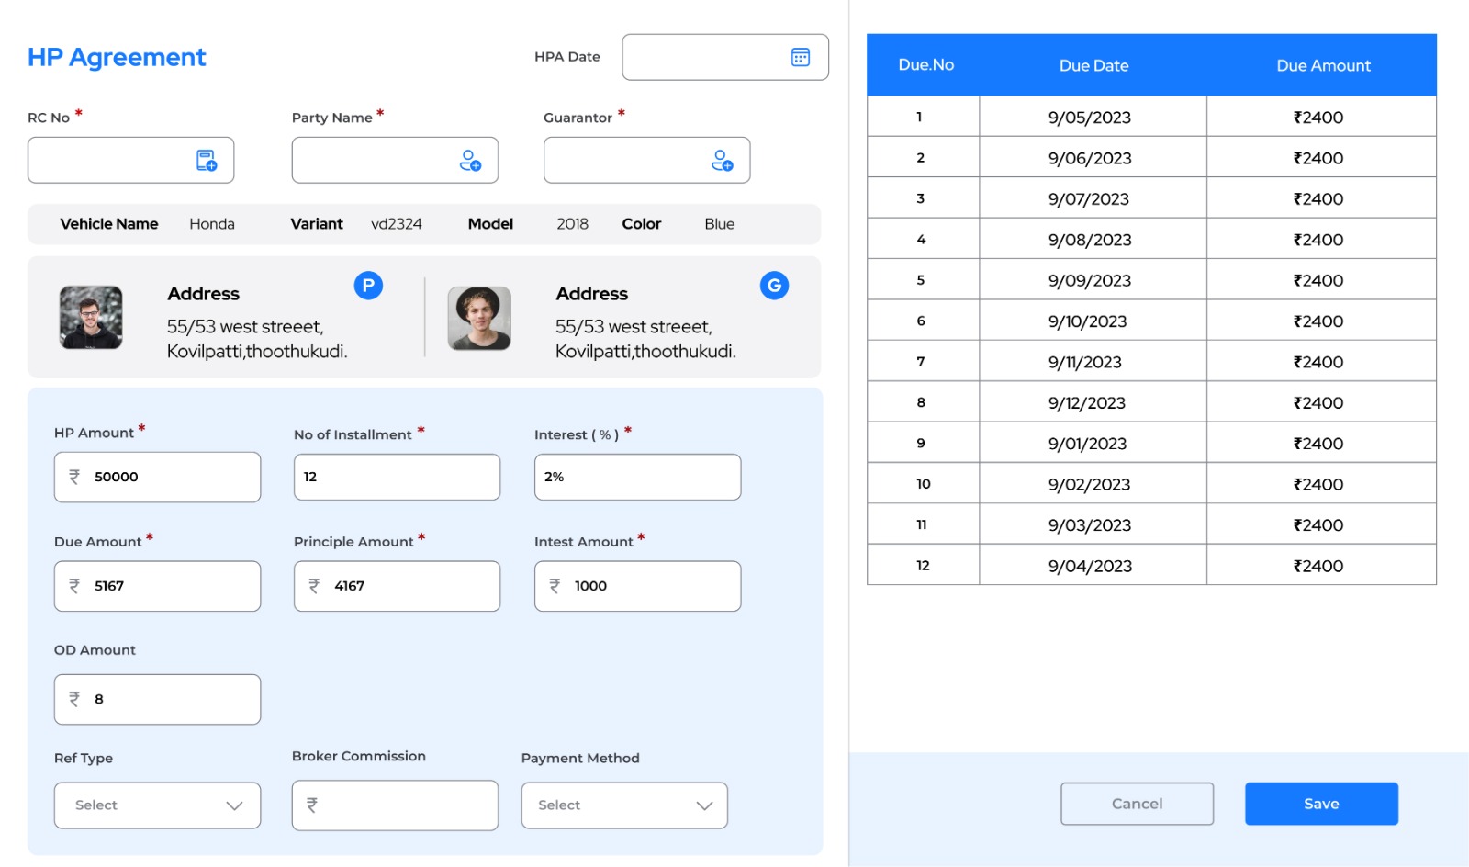The width and height of the screenshot is (1469, 867).
Task: Select due date 9/07/2023
Action: (1089, 199)
